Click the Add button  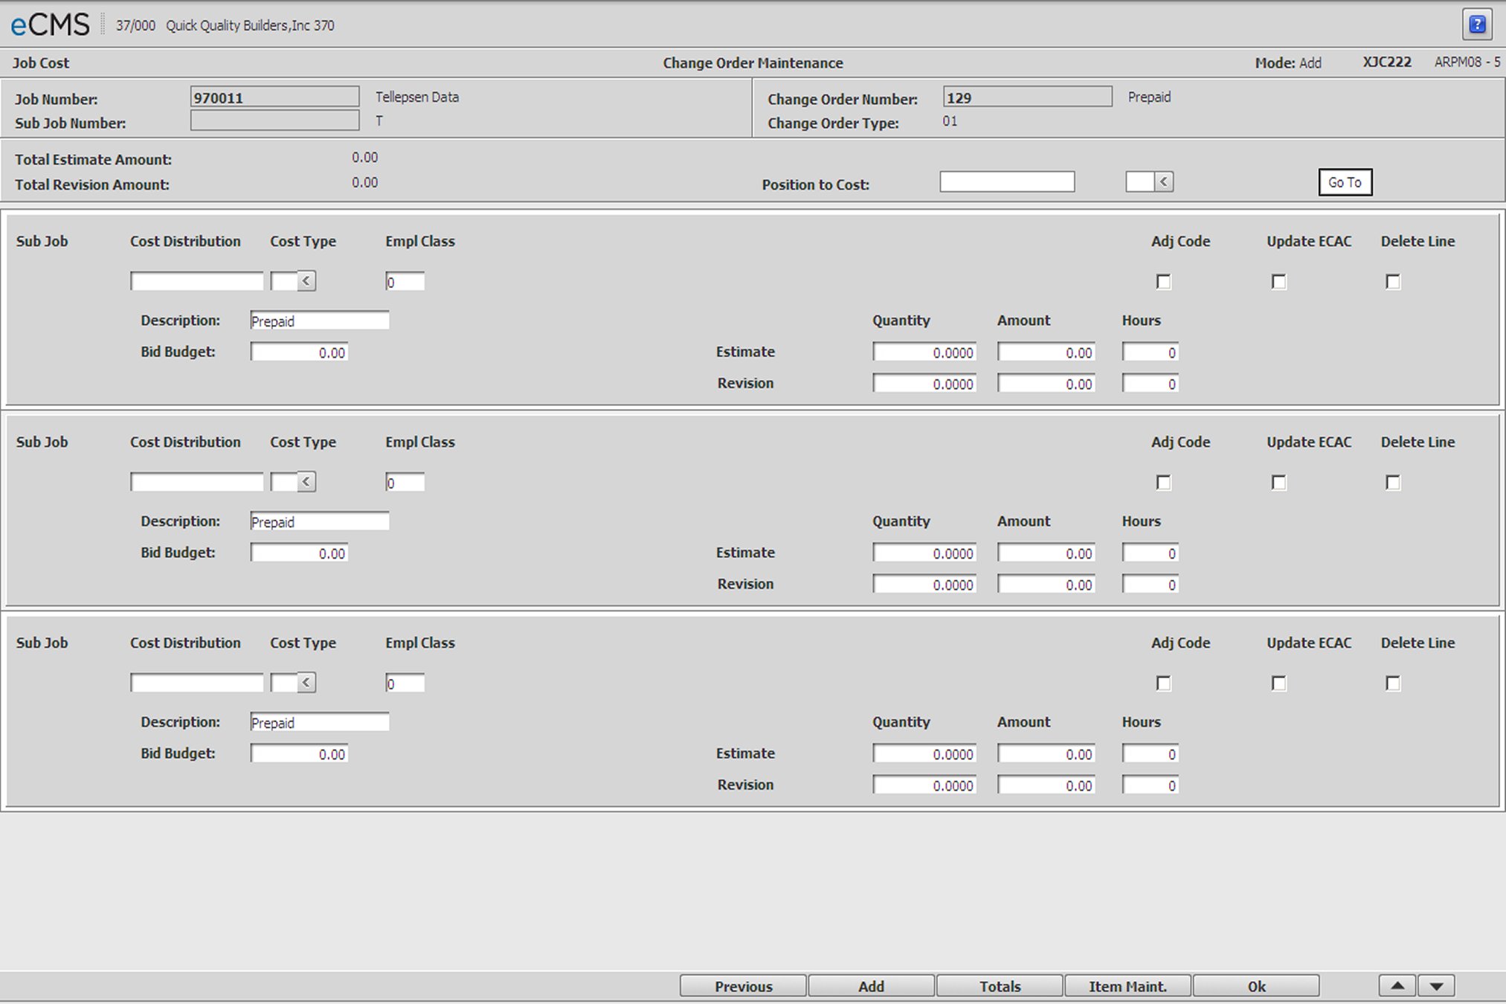coord(871,986)
